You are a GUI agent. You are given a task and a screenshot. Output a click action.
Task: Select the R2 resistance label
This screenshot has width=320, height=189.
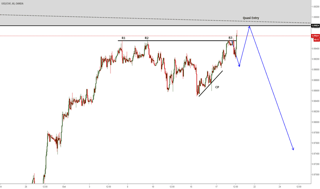(x=147, y=38)
